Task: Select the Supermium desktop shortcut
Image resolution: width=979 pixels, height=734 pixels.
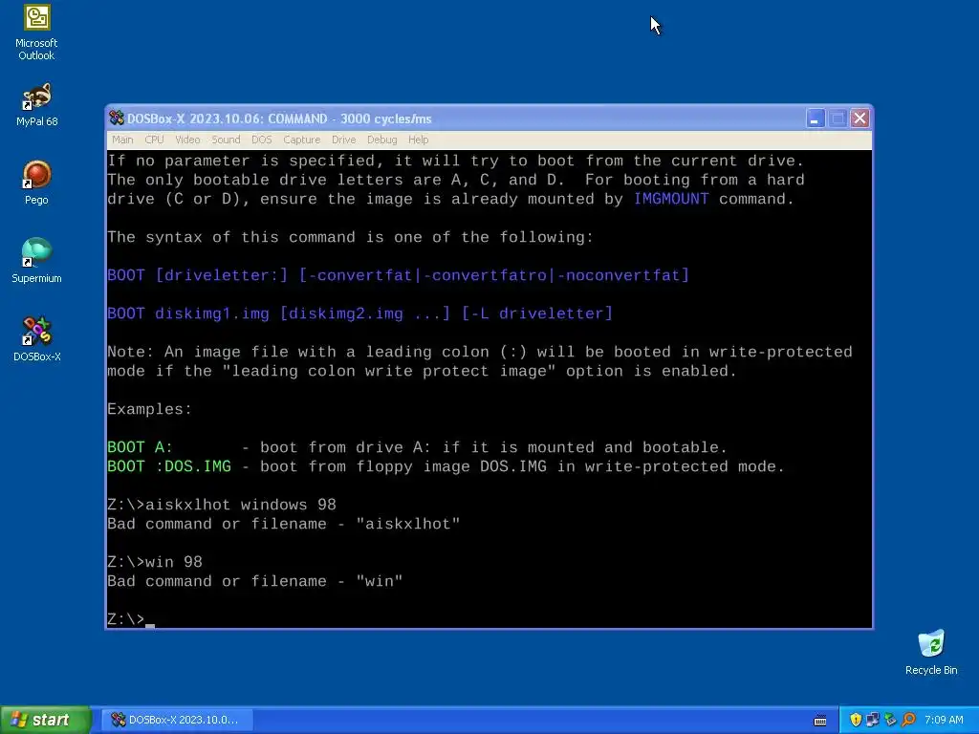Action: (x=36, y=262)
